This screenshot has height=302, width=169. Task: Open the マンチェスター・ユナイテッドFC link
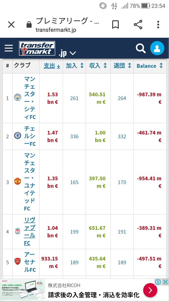[x=30, y=182]
